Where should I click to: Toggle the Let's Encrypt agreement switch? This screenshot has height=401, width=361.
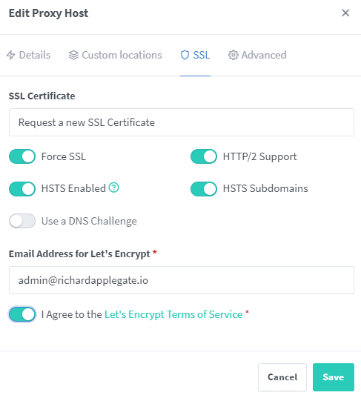pyautogui.click(x=22, y=314)
